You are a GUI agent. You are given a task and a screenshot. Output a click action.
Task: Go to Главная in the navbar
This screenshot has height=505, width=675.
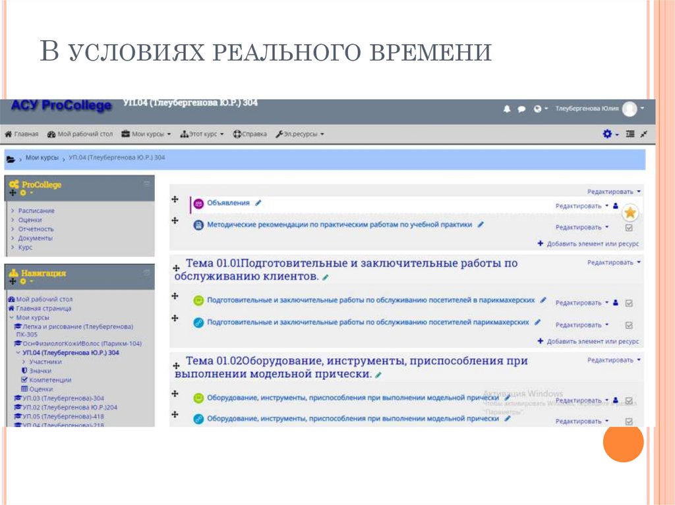(22, 134)
